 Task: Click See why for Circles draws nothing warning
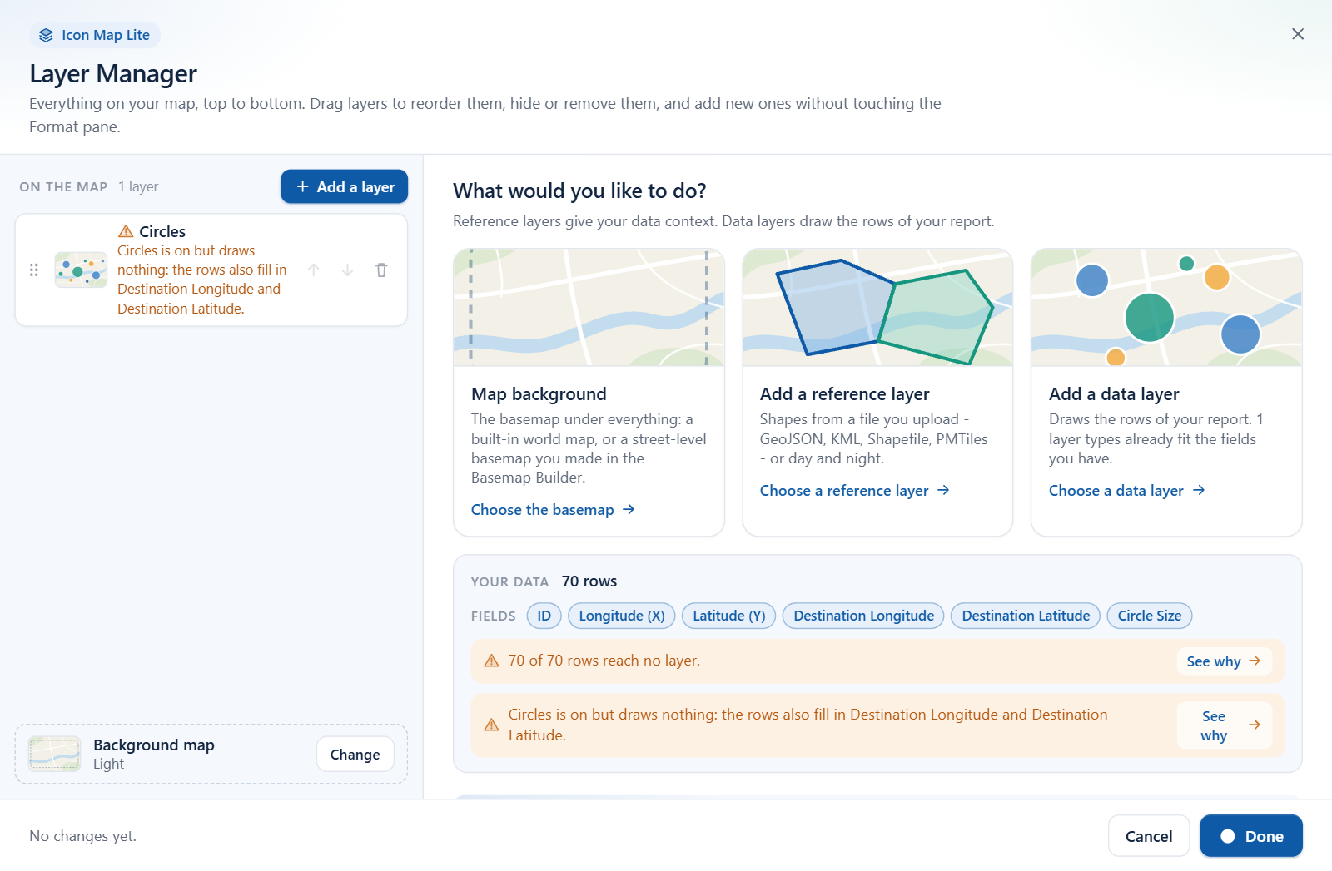pyautogui.click(x=1224, y=725)
